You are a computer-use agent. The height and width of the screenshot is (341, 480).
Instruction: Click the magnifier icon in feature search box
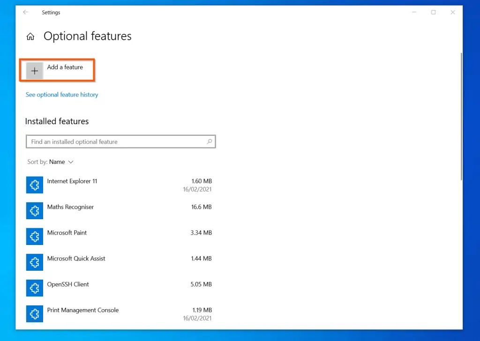210,141
